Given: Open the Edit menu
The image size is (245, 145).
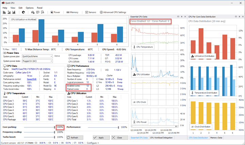Looking at the screenshot, I should [20, 8].
